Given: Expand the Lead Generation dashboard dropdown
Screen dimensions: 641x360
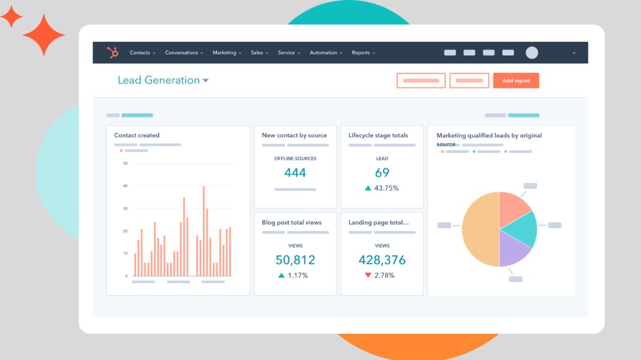Looking at the screenshot, I should tap(206, 81).
